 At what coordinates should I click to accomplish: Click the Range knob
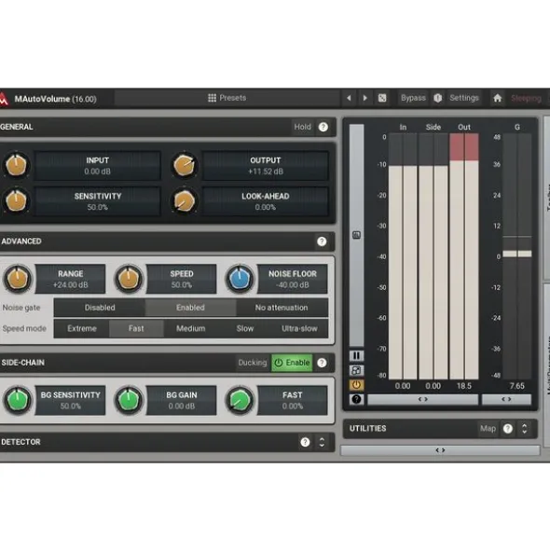click(x=17, y=279)
